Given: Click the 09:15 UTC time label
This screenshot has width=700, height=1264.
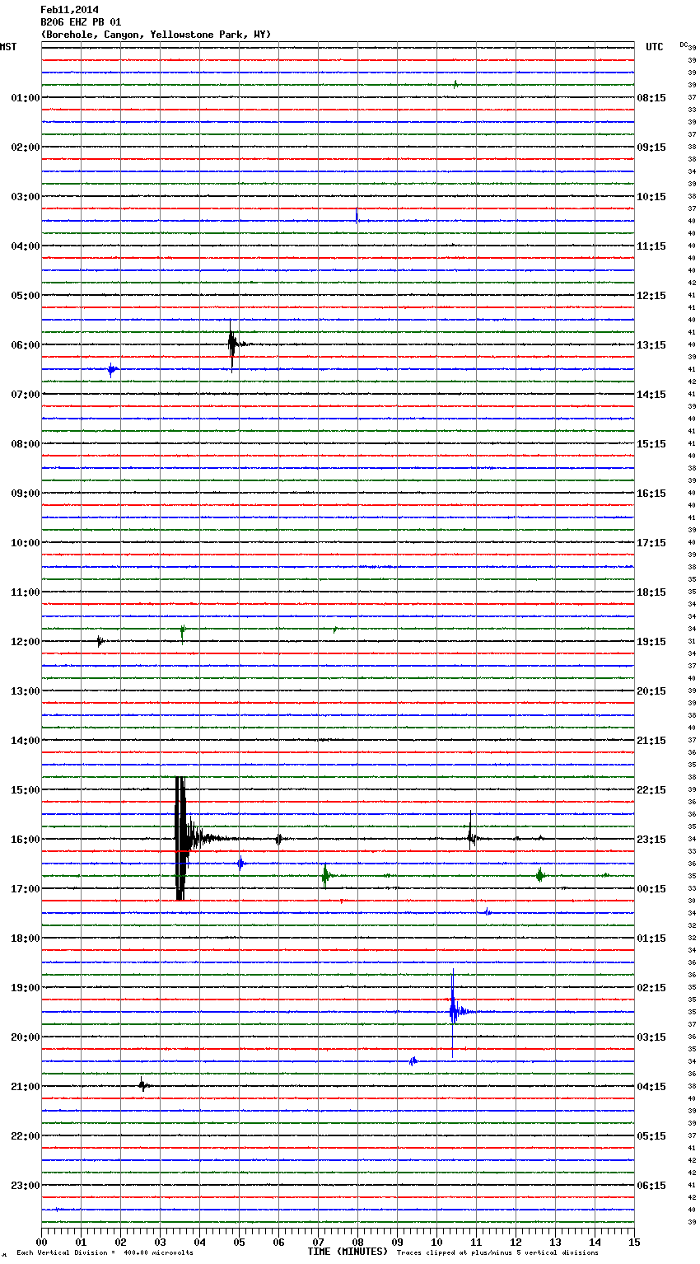Looking at the screenshot, I should 651,147.
